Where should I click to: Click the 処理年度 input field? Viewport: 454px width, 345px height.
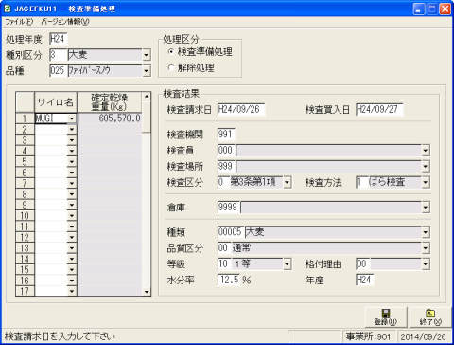point(59,39)
